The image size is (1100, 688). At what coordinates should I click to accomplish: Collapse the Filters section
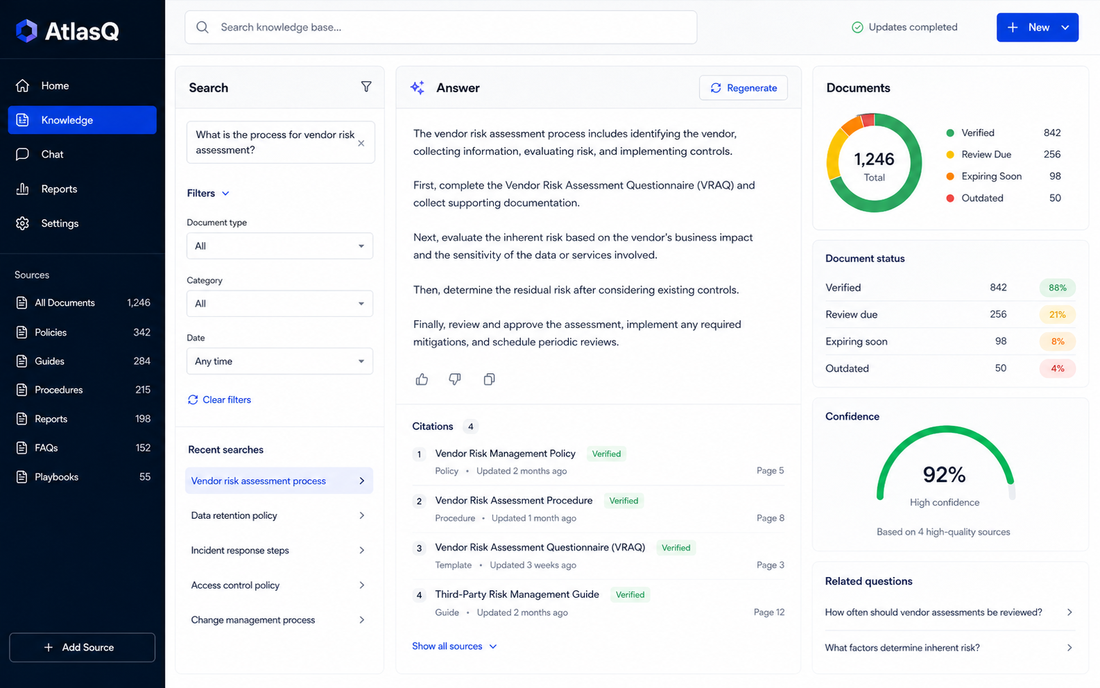coord(208,193)
